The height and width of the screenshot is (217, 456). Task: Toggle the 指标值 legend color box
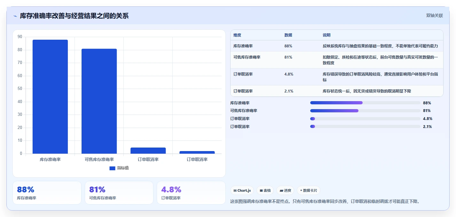point(112,168)
